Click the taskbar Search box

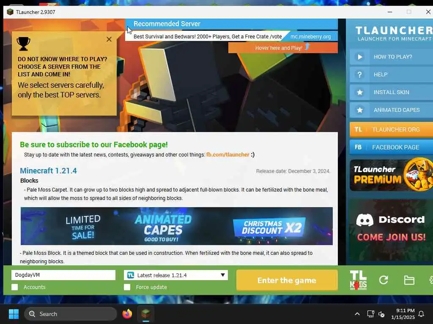coord(71,314)
